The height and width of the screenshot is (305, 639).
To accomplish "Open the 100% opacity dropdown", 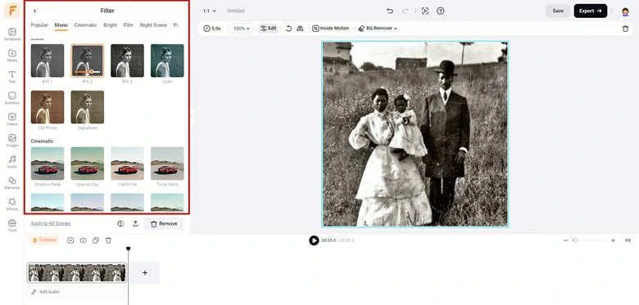I will 241,29.
